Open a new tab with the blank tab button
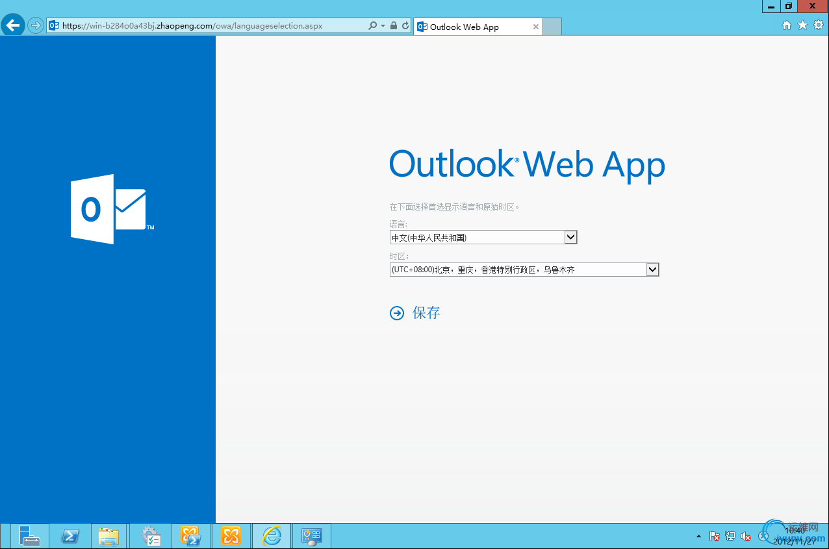This screenshot has width=829, height=549. (552, 27)
